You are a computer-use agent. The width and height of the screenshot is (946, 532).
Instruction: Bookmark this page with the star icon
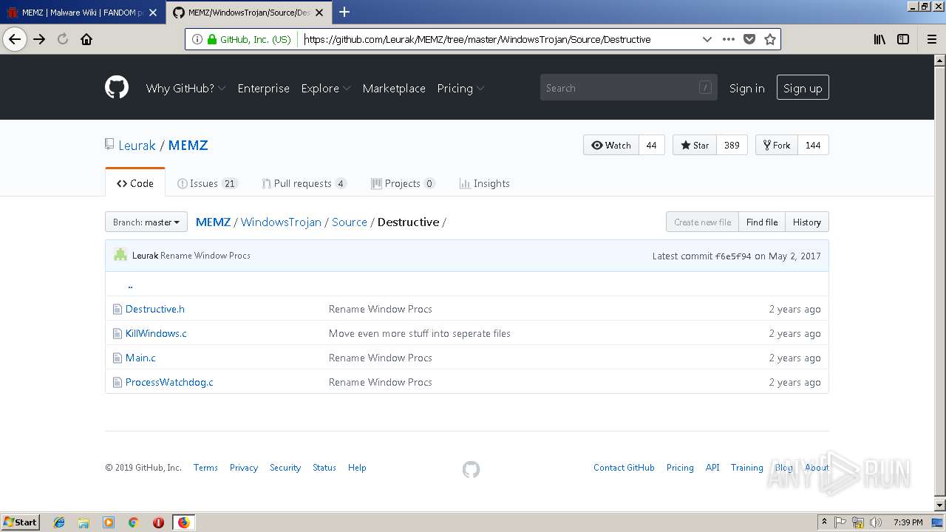[x=770, y=39]
